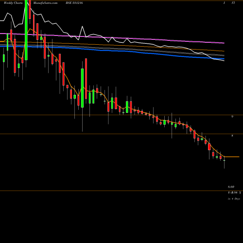Click the "V: 0.98 X" volume text
Image resolution: width=243 pixels, height=243 pixels.
tap(234, 193)
